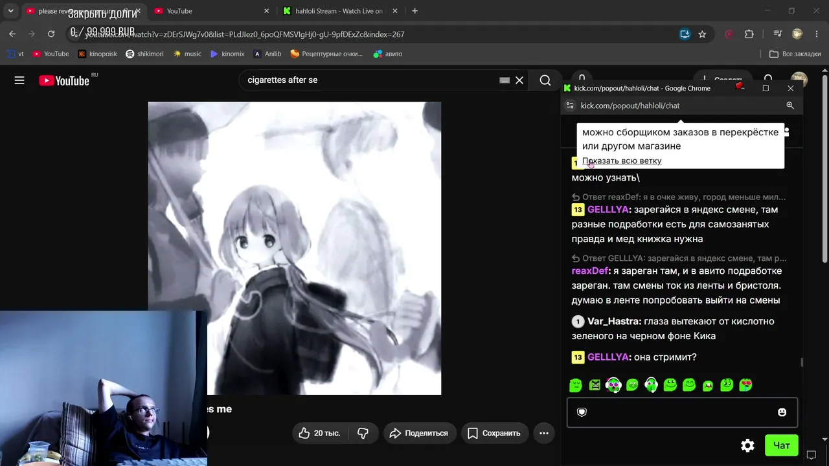Open the Anilib bookmark
This screenshot has width=829, height=466.
tap(267, 54)
